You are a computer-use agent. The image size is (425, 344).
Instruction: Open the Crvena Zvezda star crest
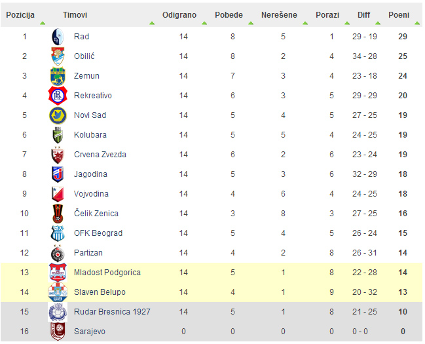click(58, 155)
